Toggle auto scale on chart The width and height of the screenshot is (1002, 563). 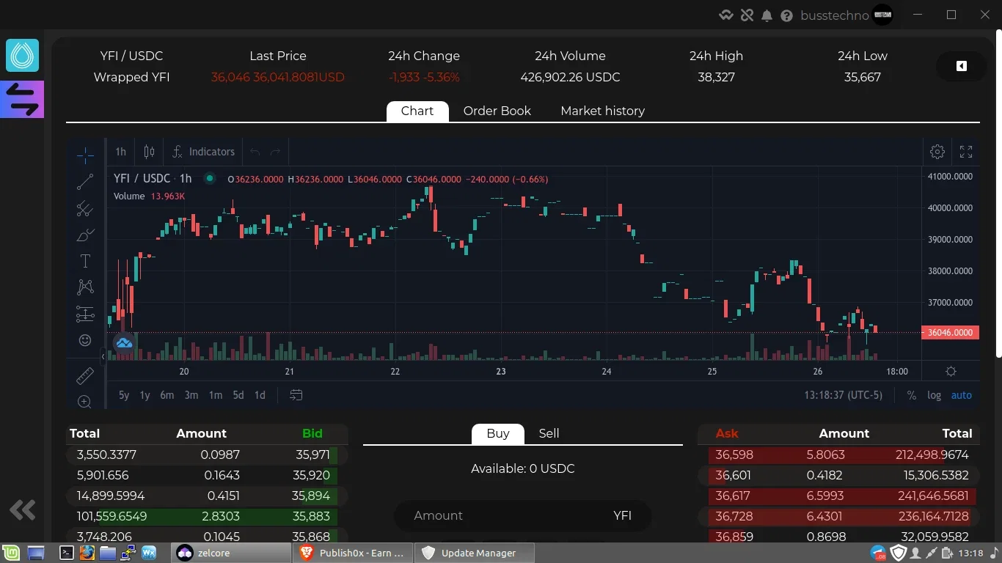(961, 395)
